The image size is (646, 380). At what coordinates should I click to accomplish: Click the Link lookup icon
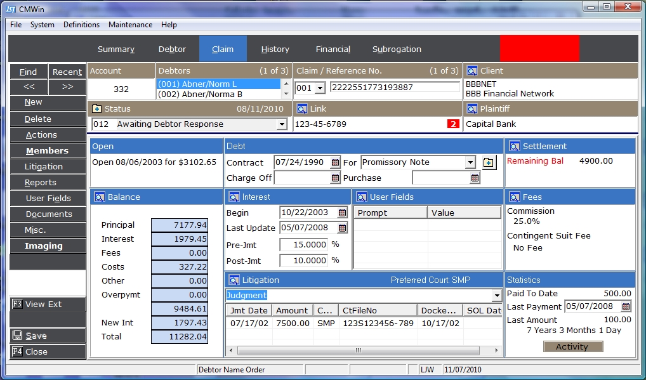click(x=302, y=109)
